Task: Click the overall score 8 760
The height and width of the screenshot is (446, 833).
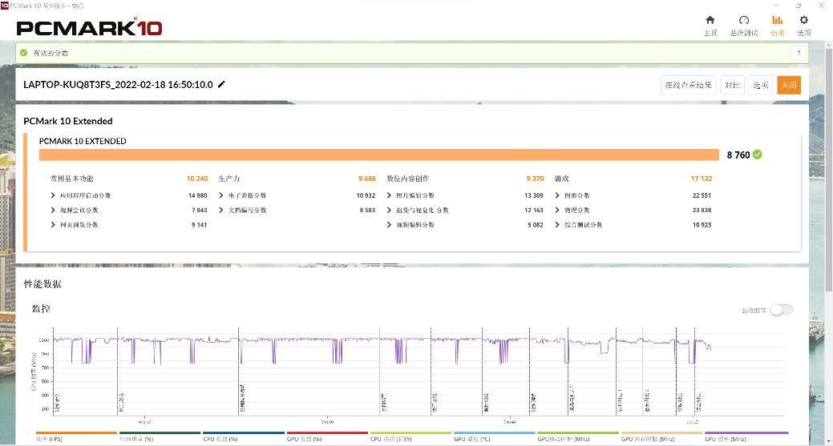Action: click(x=738, y=155)
